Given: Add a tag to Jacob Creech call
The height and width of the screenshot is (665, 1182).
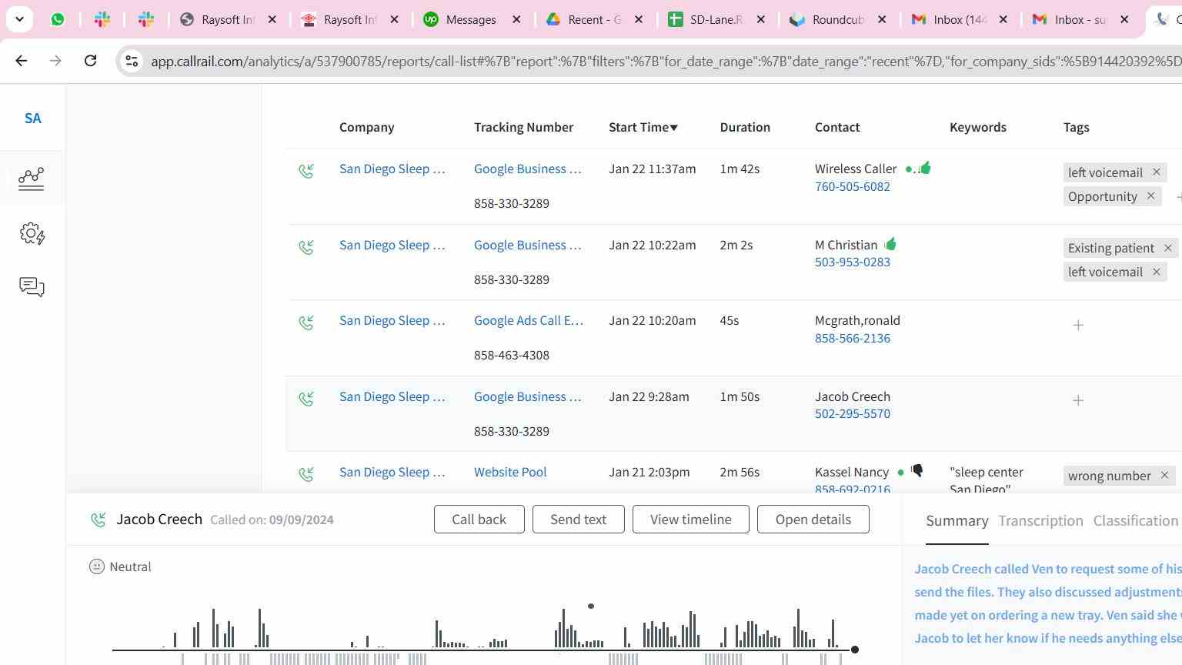Looking at the screenshot, I should coord(1078,400).
